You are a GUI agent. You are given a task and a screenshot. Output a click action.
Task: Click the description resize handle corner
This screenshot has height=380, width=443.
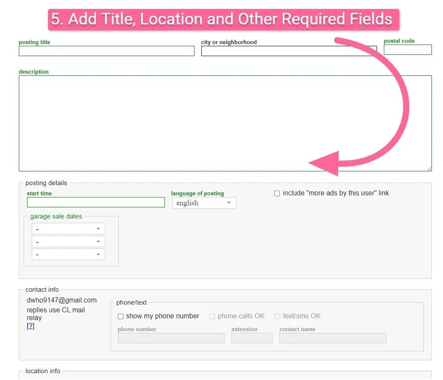(429, 169)
